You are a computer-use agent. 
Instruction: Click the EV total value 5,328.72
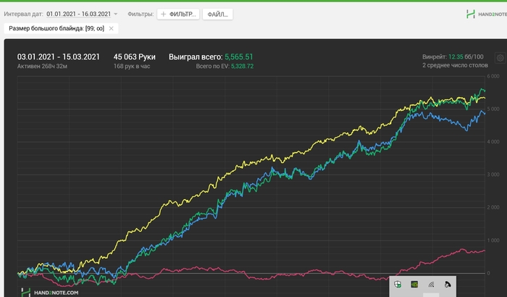click(242, 67)
